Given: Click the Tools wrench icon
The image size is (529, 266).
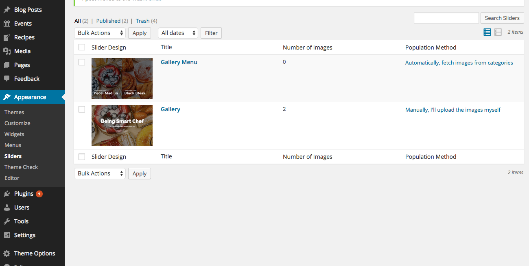Looking at the screenshot, I should 7,221.
